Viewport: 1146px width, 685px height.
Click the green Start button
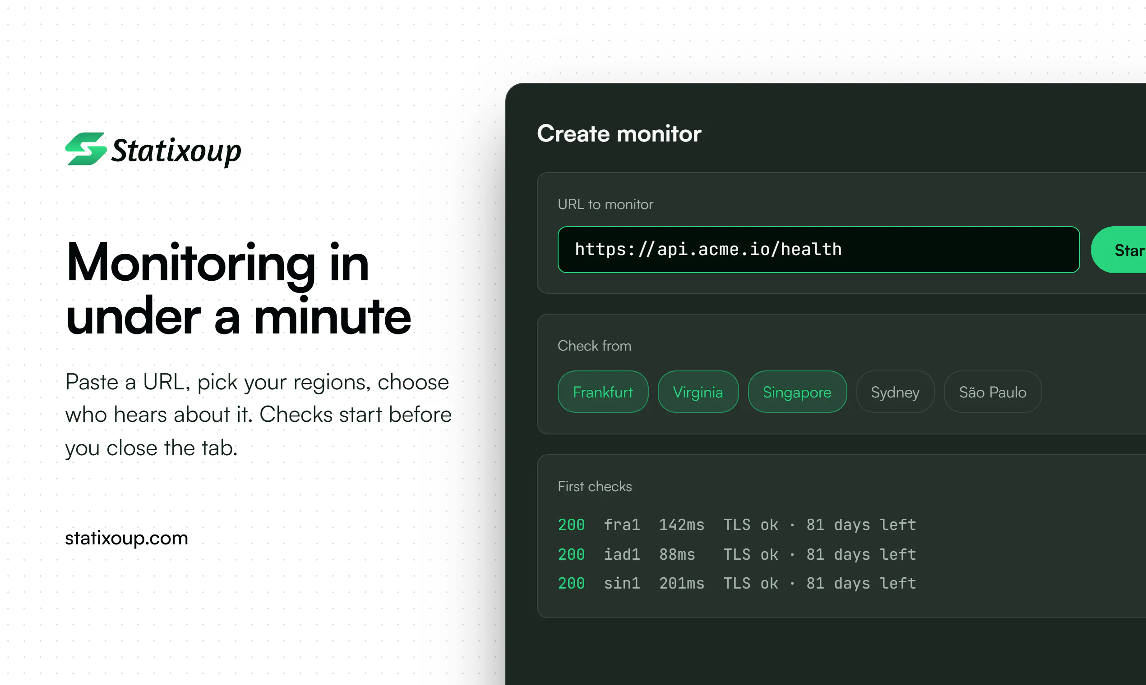pyautogui.click(x=1119, y=249)
